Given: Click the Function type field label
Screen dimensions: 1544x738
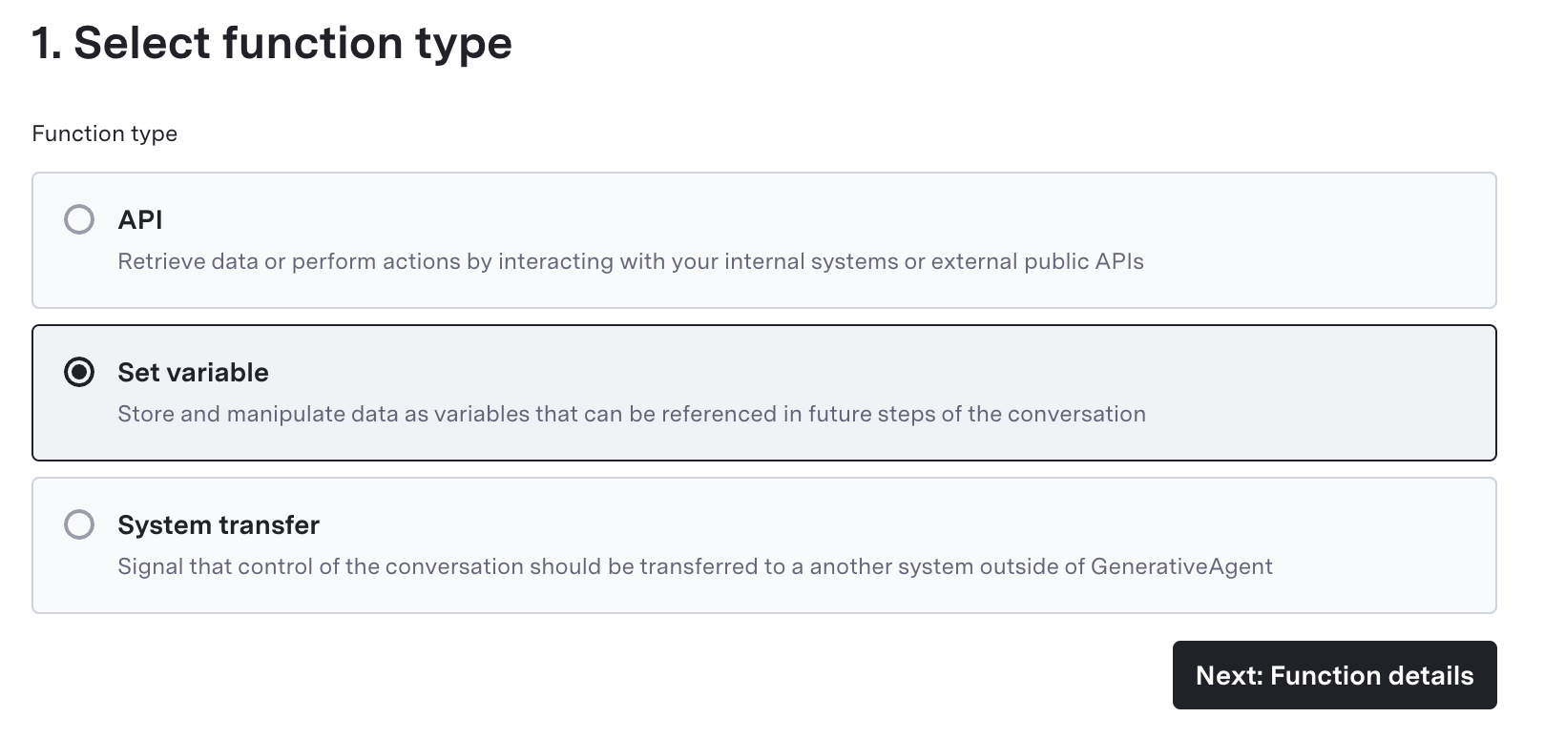Looking at the screenshot, I should [x=105, y=133].
